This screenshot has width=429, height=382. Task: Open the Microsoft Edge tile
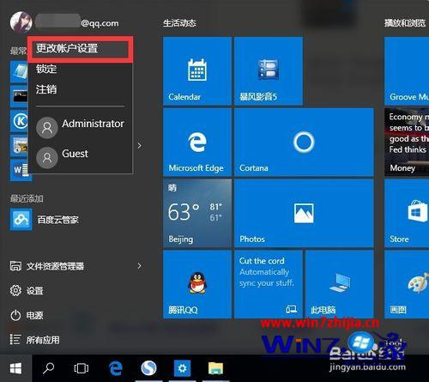point(197,142)
